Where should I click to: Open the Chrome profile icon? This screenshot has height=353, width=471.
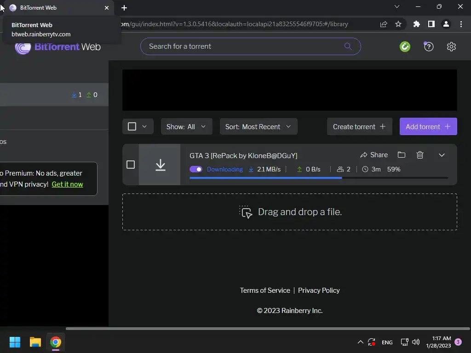(x=446, y=24)
